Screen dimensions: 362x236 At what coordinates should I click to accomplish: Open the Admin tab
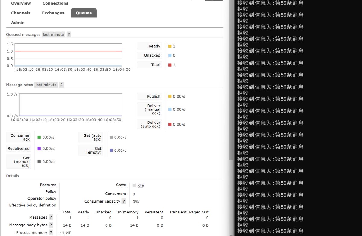click(18, 23)
